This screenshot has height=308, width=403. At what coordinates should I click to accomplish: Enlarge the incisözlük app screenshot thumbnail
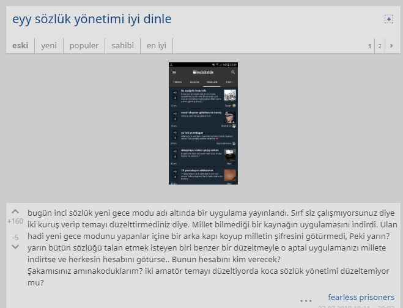tap(203, 123)
